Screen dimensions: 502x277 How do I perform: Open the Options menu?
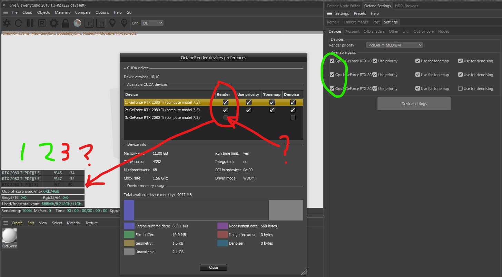click(102, 12)
